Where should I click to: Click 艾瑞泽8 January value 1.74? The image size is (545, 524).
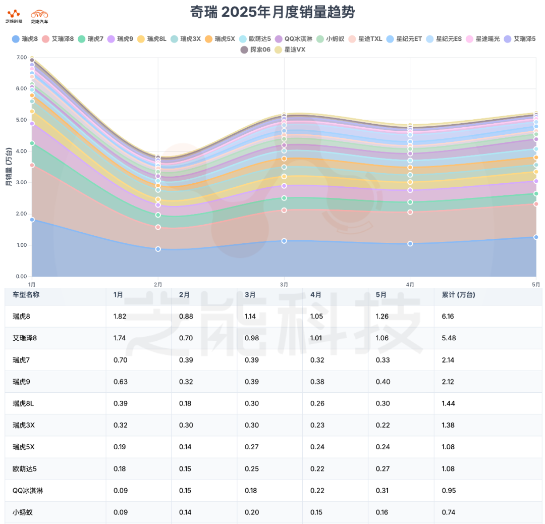pyautogui.click(x=120, y=338)
